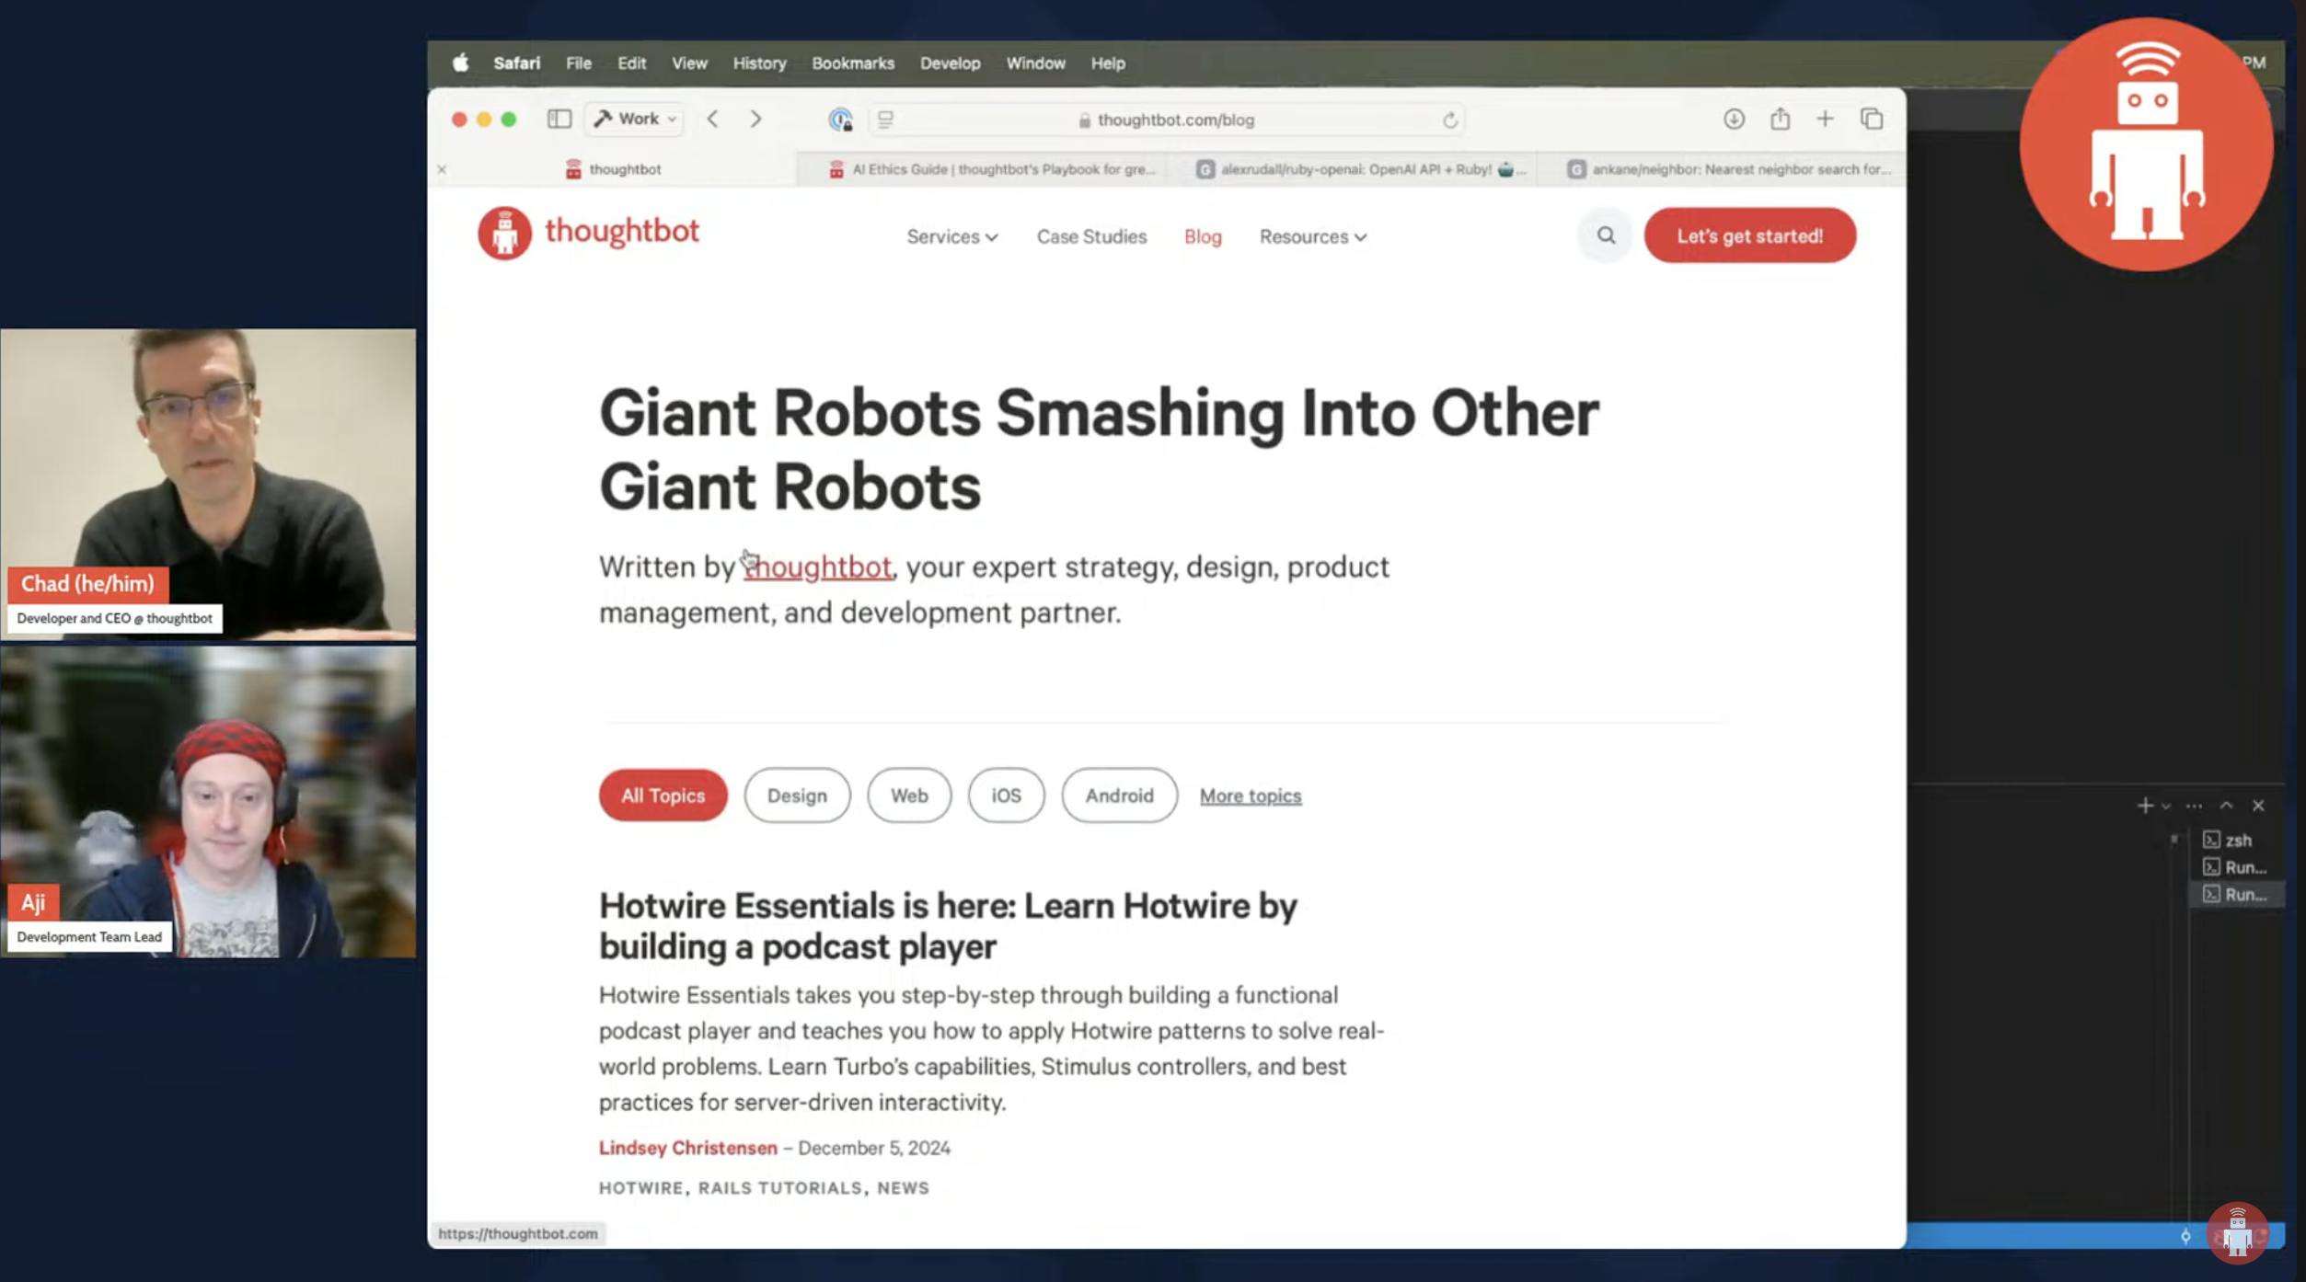The width and height of the screenshot is (2306, 1282).
Task: Show Safari downloads
Action: pos(1734,119)
